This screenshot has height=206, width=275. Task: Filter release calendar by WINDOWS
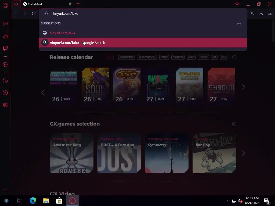pyautogui.click(x=126, y=57)
